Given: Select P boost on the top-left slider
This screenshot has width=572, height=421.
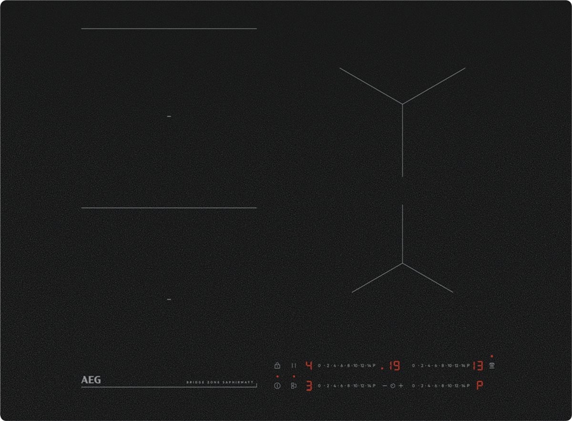Looking at the screenshot, I should tap(374, 366).
